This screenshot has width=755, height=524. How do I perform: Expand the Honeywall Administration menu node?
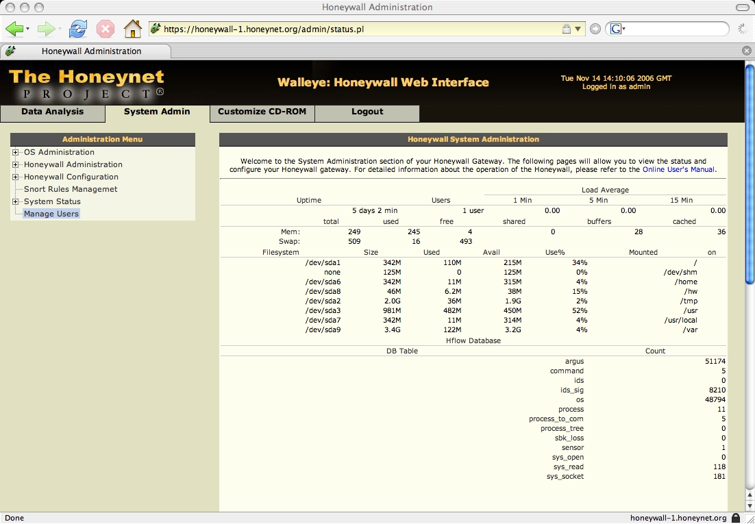click(15, 164)
